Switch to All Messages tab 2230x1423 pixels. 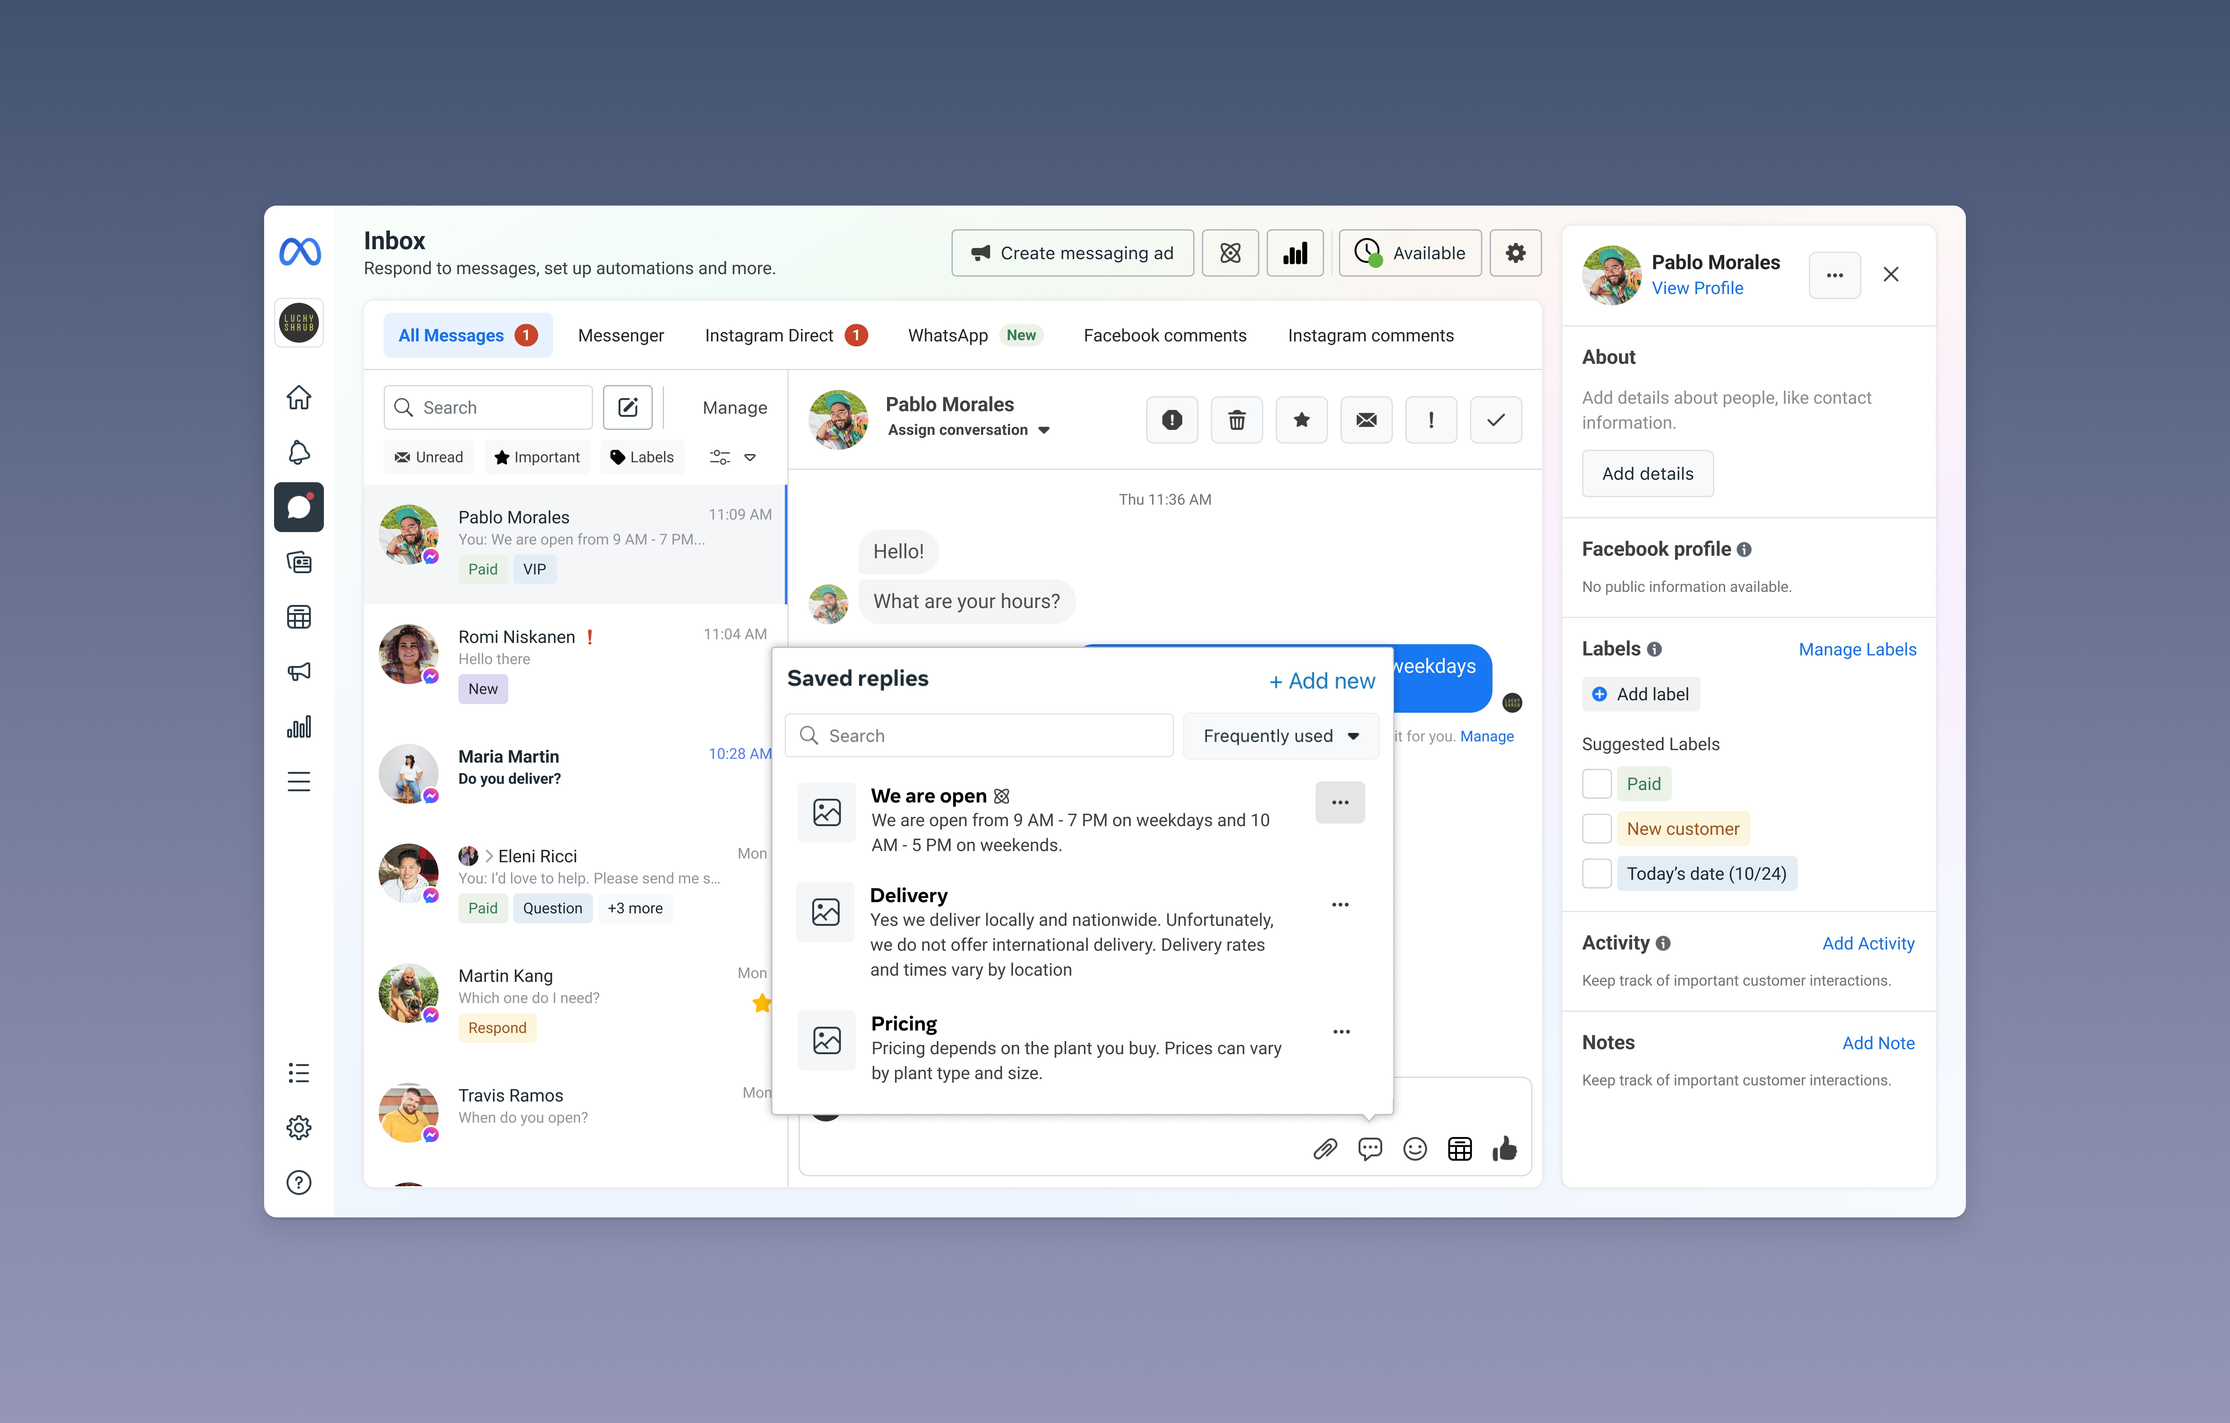(x=468, y=336)
